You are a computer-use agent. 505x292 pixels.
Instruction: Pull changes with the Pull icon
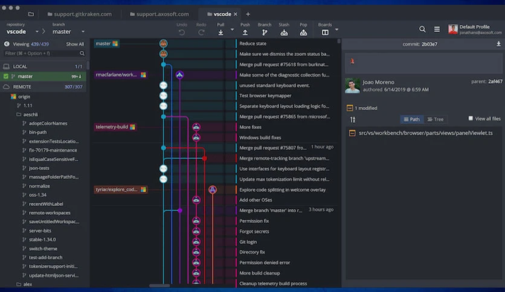click(x=220, y=32)
